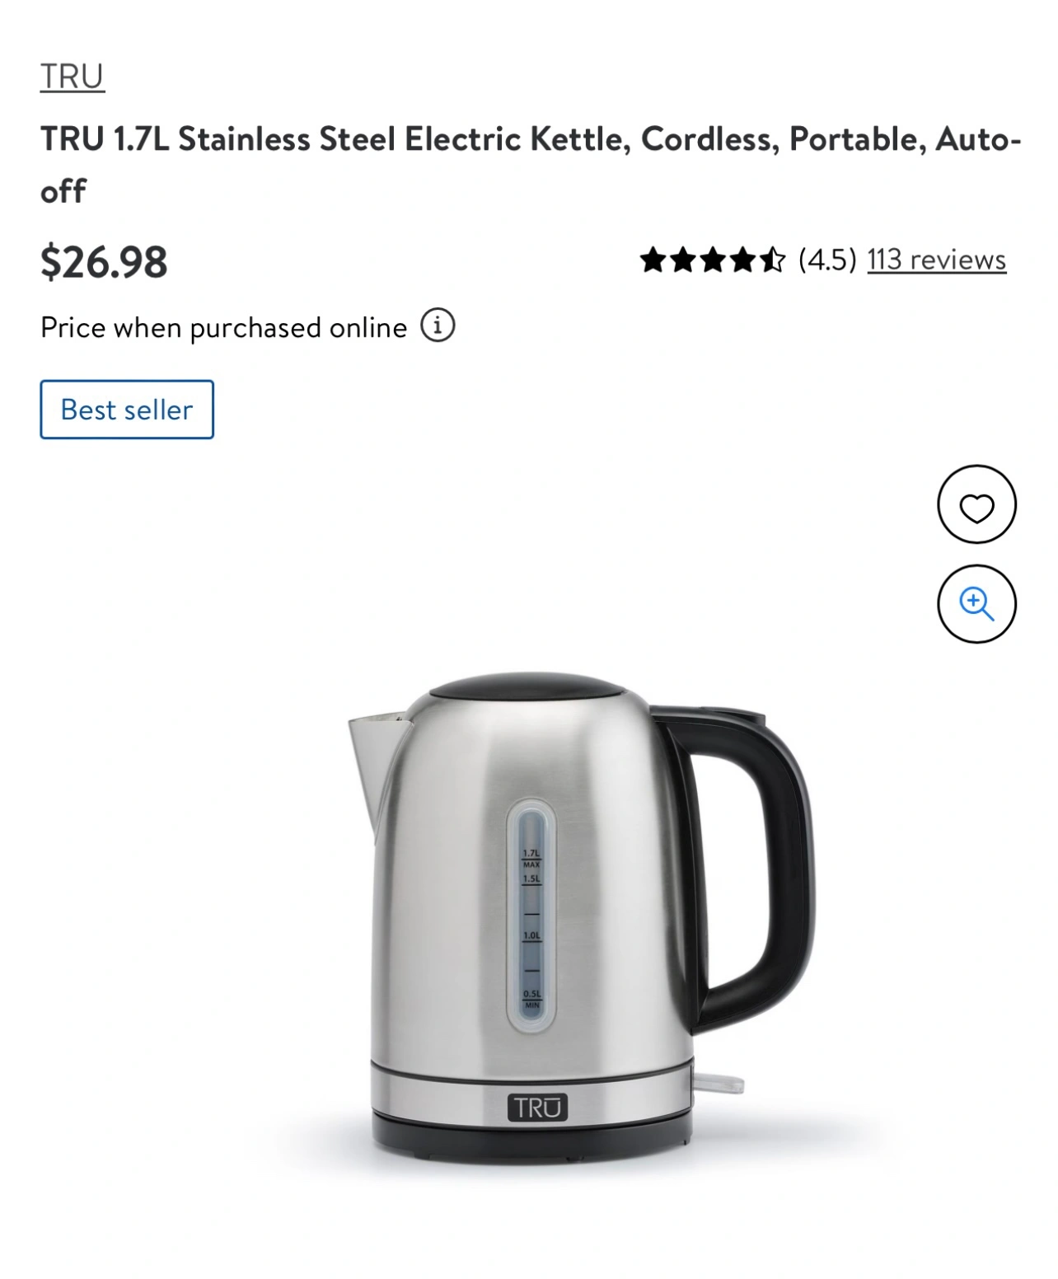This screenshot has width=1058, height=1279.
Task: Click the kettle product title text
Action: 531,165
